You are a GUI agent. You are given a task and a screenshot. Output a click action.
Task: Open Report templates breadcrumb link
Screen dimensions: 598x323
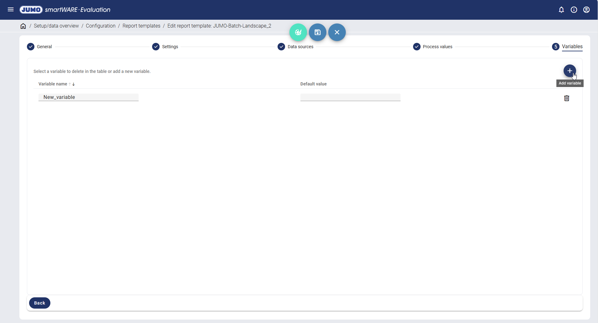pos(141,26)
